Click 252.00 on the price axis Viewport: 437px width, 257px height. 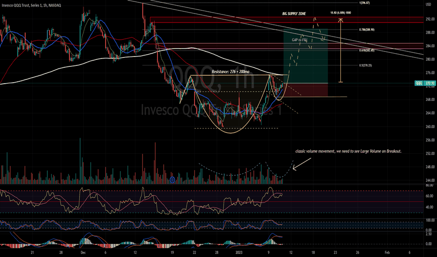[430, 154]
